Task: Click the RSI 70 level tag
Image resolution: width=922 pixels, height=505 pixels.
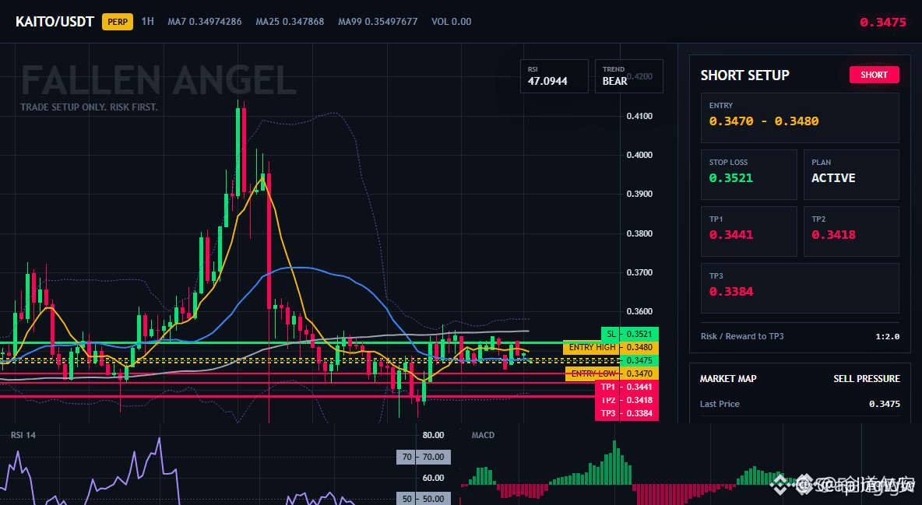Action: point(424,457)
